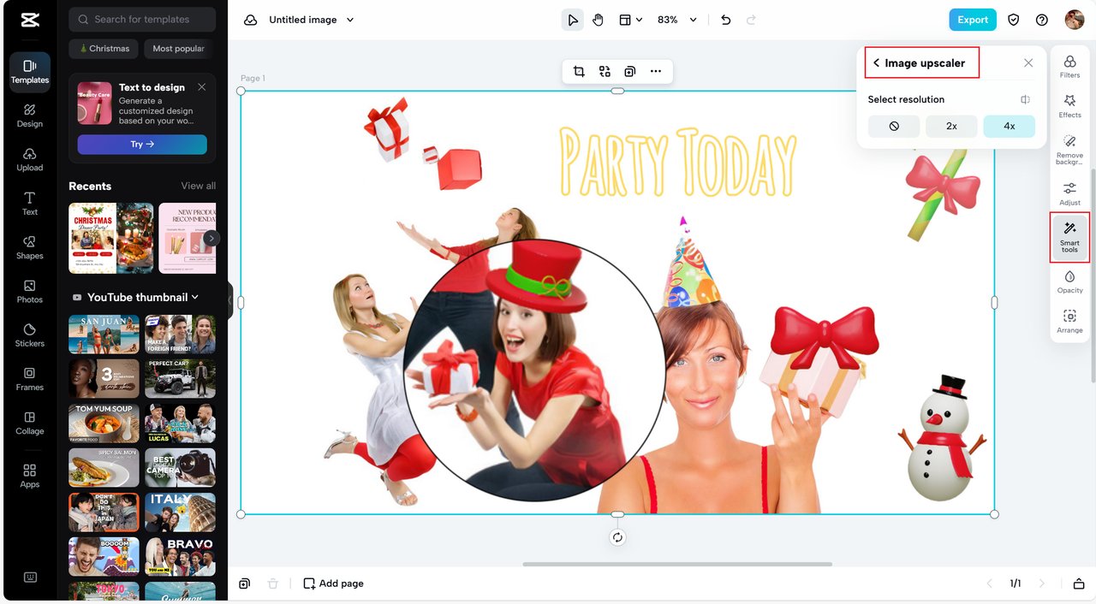
Task: Select the pointer selection tool
Action: 572,20
